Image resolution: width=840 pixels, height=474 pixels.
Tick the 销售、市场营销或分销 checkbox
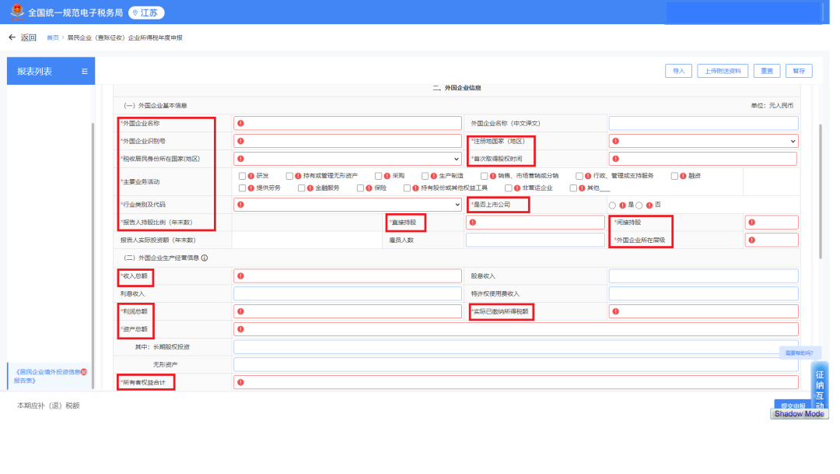[485, 176]
